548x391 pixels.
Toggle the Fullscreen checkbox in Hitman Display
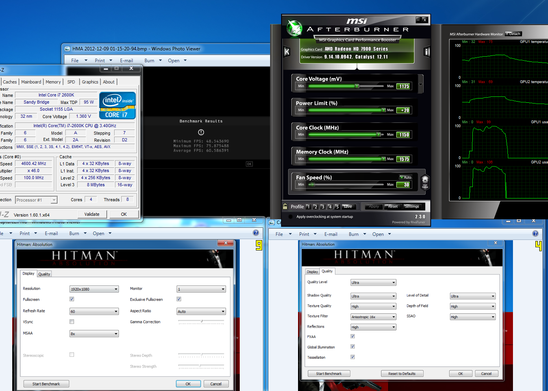point(72,299)
